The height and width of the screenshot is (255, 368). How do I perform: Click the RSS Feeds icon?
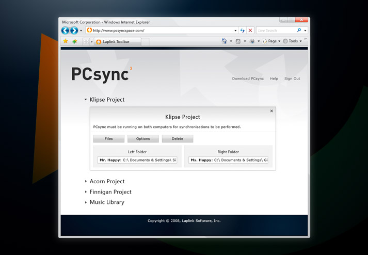coord(238,41)
